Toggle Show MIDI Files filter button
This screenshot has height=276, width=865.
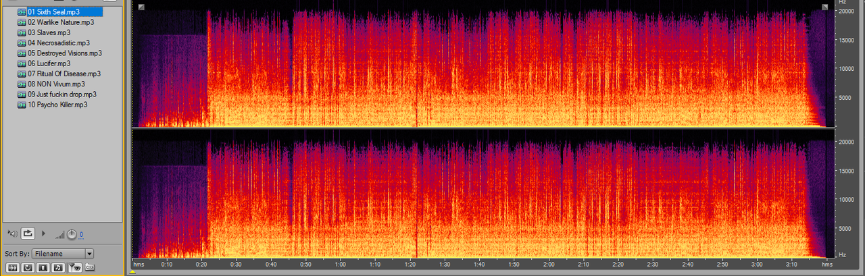click(58, 268)
